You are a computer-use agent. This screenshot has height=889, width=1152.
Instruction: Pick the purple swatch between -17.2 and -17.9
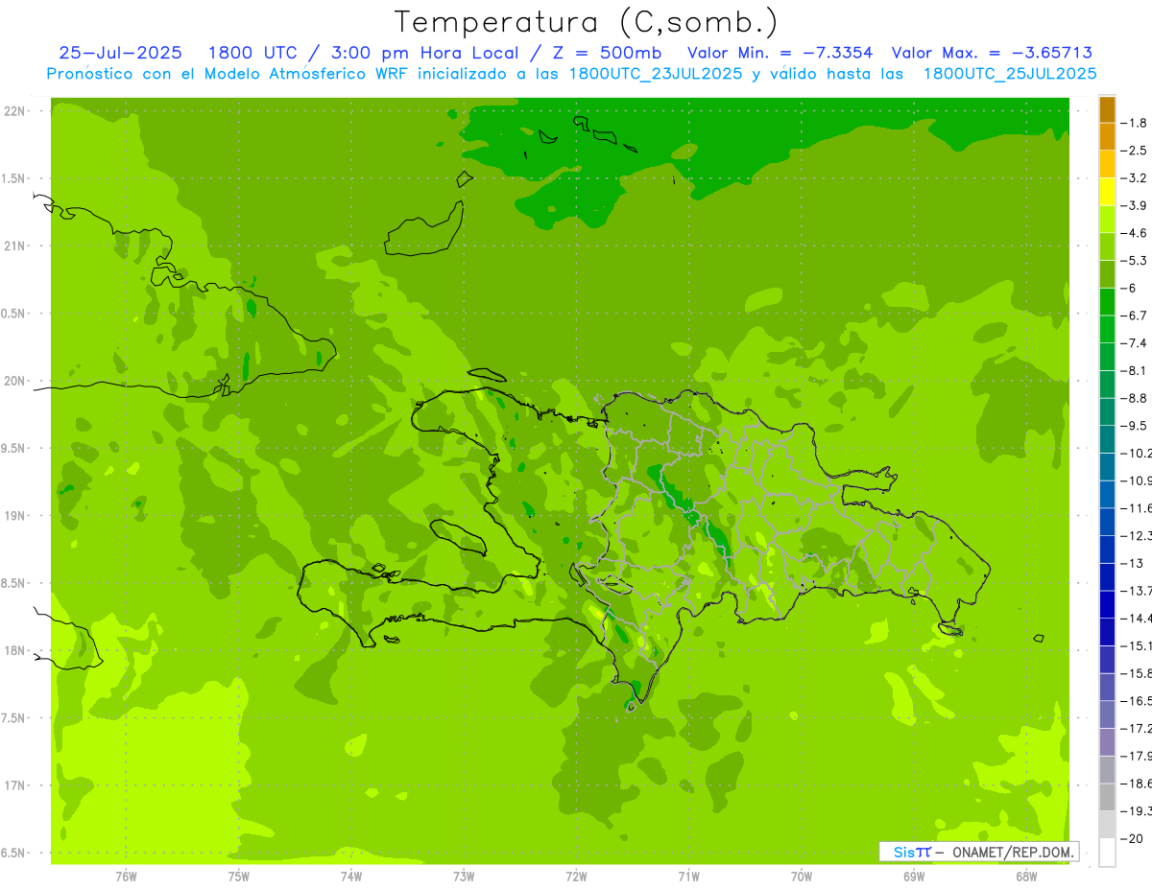pyautogui.click(x=1107, y=741)
